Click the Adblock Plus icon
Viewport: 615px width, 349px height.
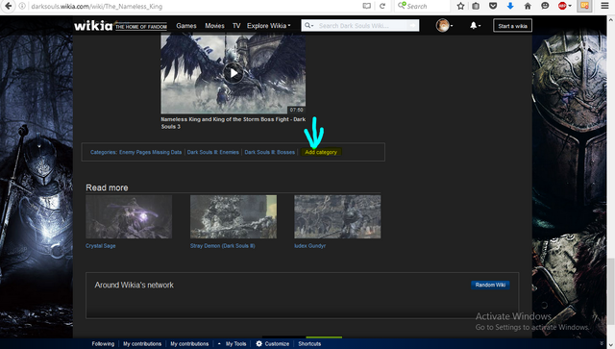tap(562, 6)
